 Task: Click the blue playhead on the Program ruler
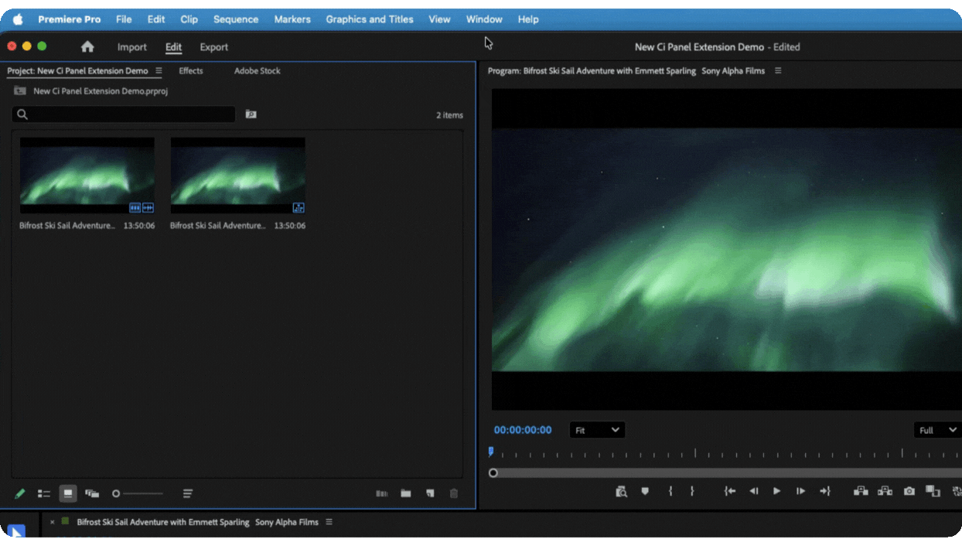[491, 452]
